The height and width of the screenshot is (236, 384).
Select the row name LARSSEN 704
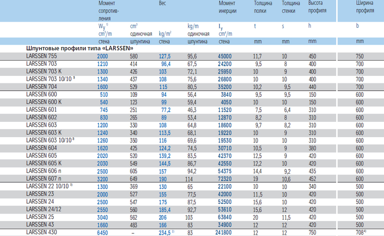[x=41, y=86]
